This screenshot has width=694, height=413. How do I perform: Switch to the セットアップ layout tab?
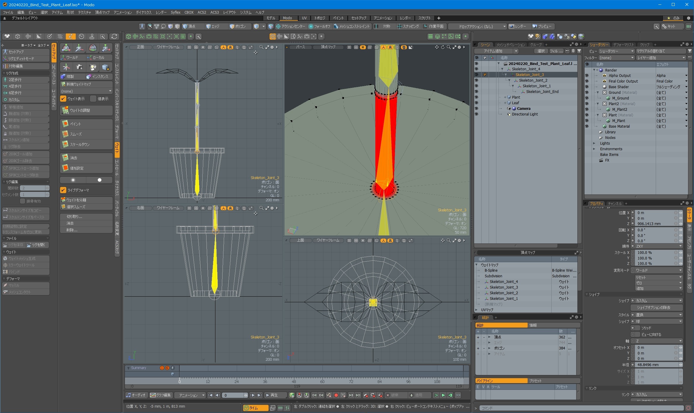tap(359, 18)
